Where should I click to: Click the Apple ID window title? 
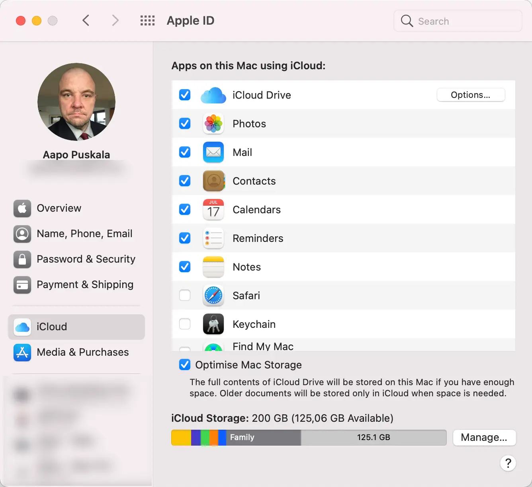(x=190, y=21)
